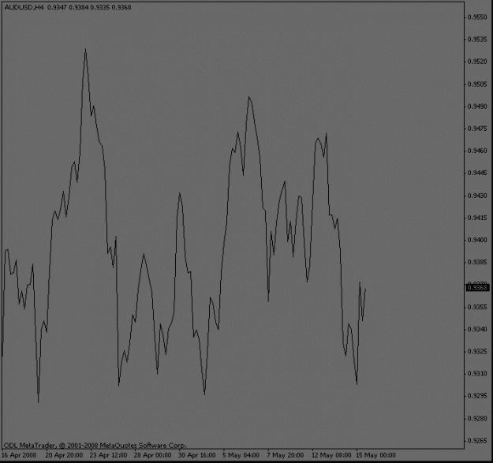The height and width of the screenshot is (463, 493).
Task: Click the 0.9310 price axis label
Action: pyautogui.click(x=477, y=374)
